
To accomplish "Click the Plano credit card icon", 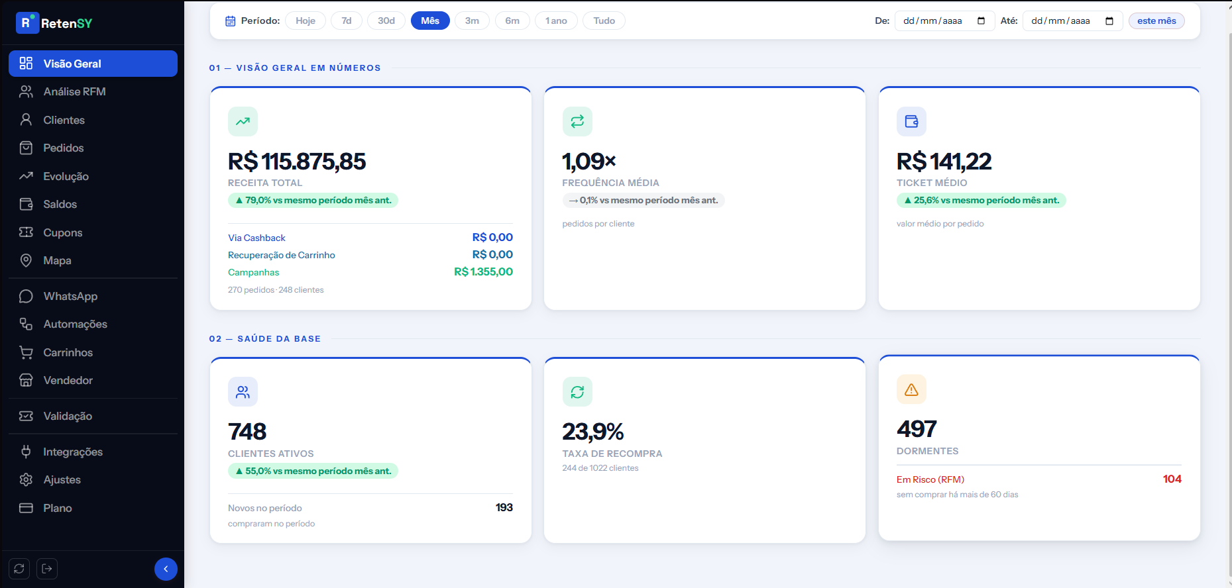I will point(26,508).
